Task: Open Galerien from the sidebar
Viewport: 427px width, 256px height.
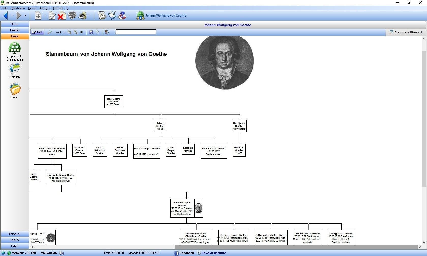Action: 15,70
